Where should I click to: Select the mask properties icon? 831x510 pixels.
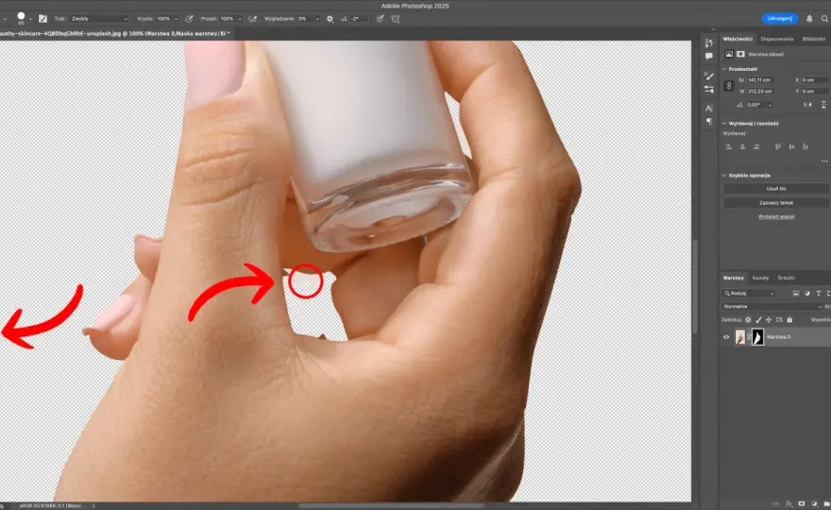740,54
